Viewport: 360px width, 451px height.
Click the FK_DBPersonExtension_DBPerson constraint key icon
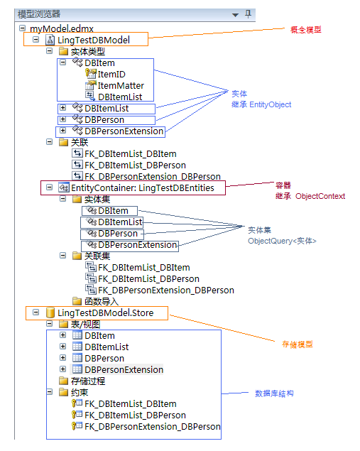point(77,426)
